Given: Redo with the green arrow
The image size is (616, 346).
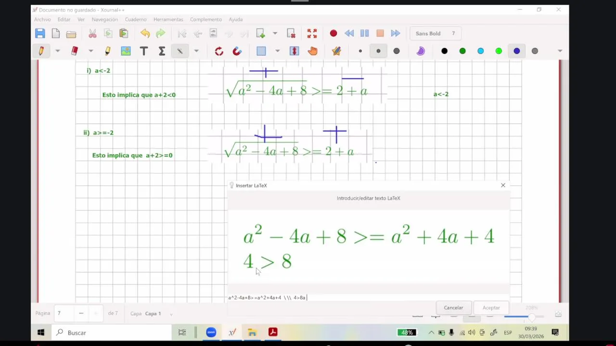Looking at the screenshot, I should coord(161,33).
